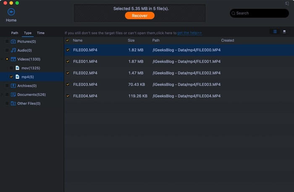This screenshot has height=192, width=294.
Task: Click the 119.26 KB size value
Action: tap(138, 96)
